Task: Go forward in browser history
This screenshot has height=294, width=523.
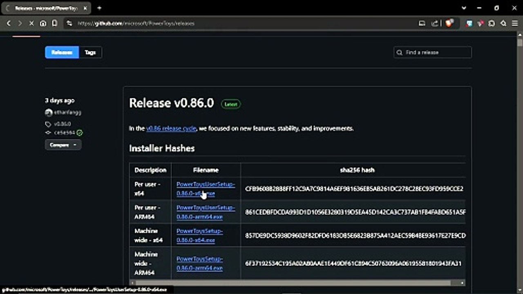Action: click(20, 23)
